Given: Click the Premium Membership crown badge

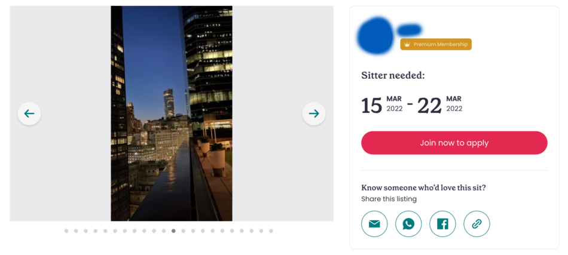Looking at the screenshot, I should tap(436, 44).
